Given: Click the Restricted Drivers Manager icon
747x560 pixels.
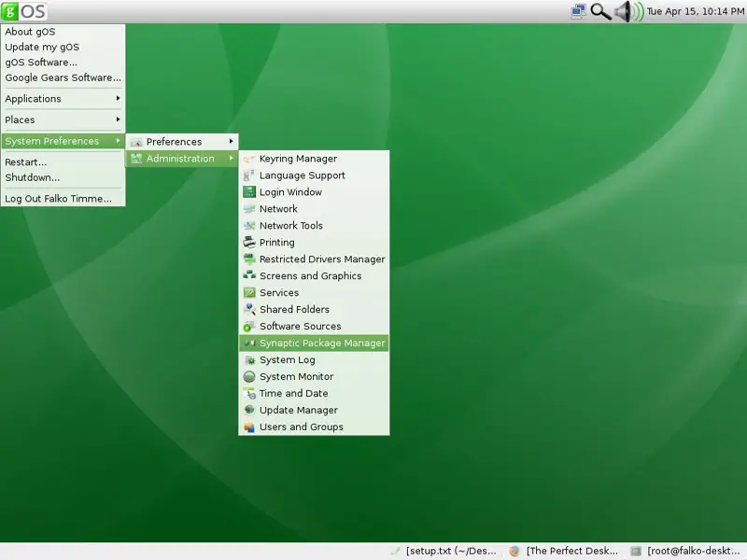Looking at the screenshot, I should pos(249,259).
